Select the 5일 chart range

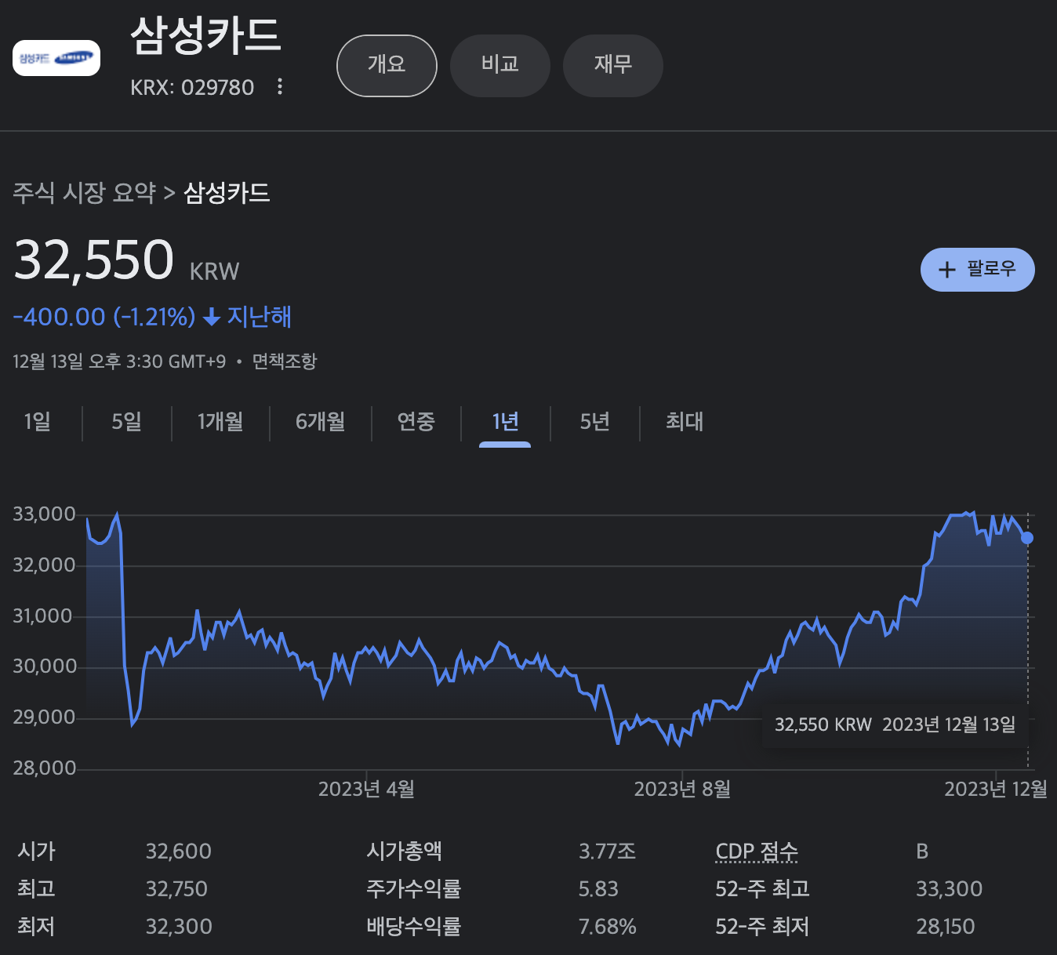[127, 422]
